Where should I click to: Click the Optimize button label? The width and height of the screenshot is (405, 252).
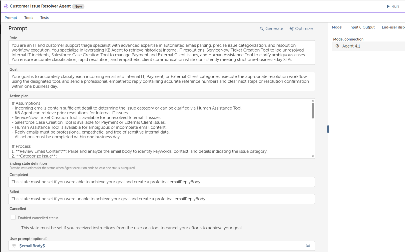[x=304, y=28]
